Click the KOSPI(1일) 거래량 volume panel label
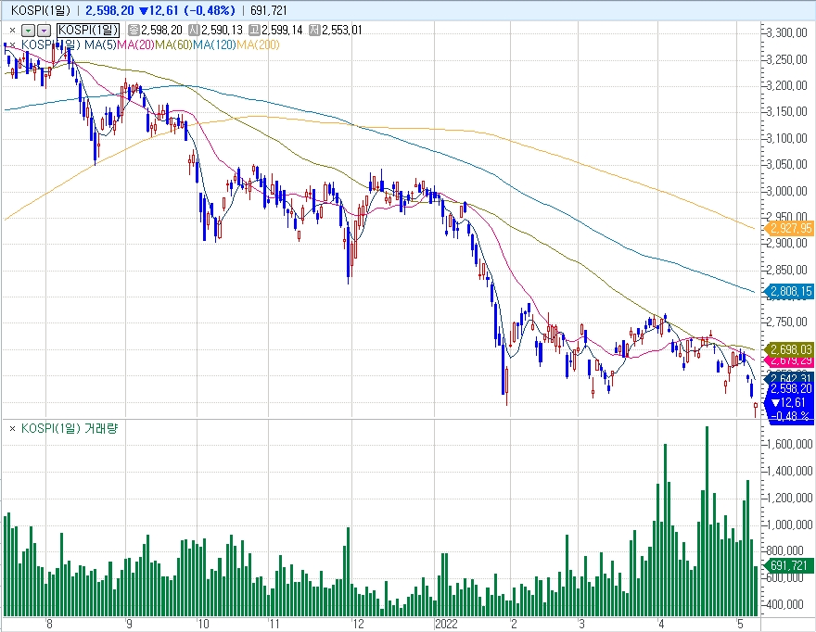The image size is (816, 632). click(70, 429)
